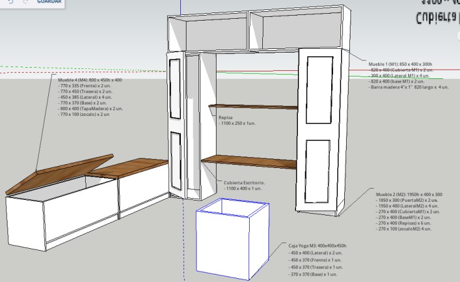Click the 'Cubierta Escritorio.' label
The image size is (460, 282).
[x=244, y=183]
